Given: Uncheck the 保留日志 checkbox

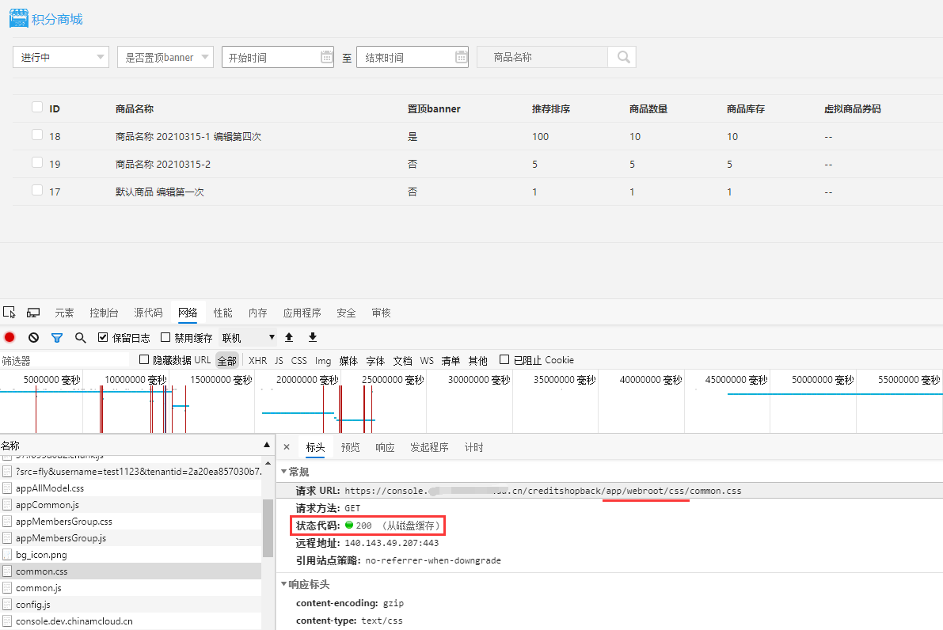Looking at the screenshot, I should (103, 337).
